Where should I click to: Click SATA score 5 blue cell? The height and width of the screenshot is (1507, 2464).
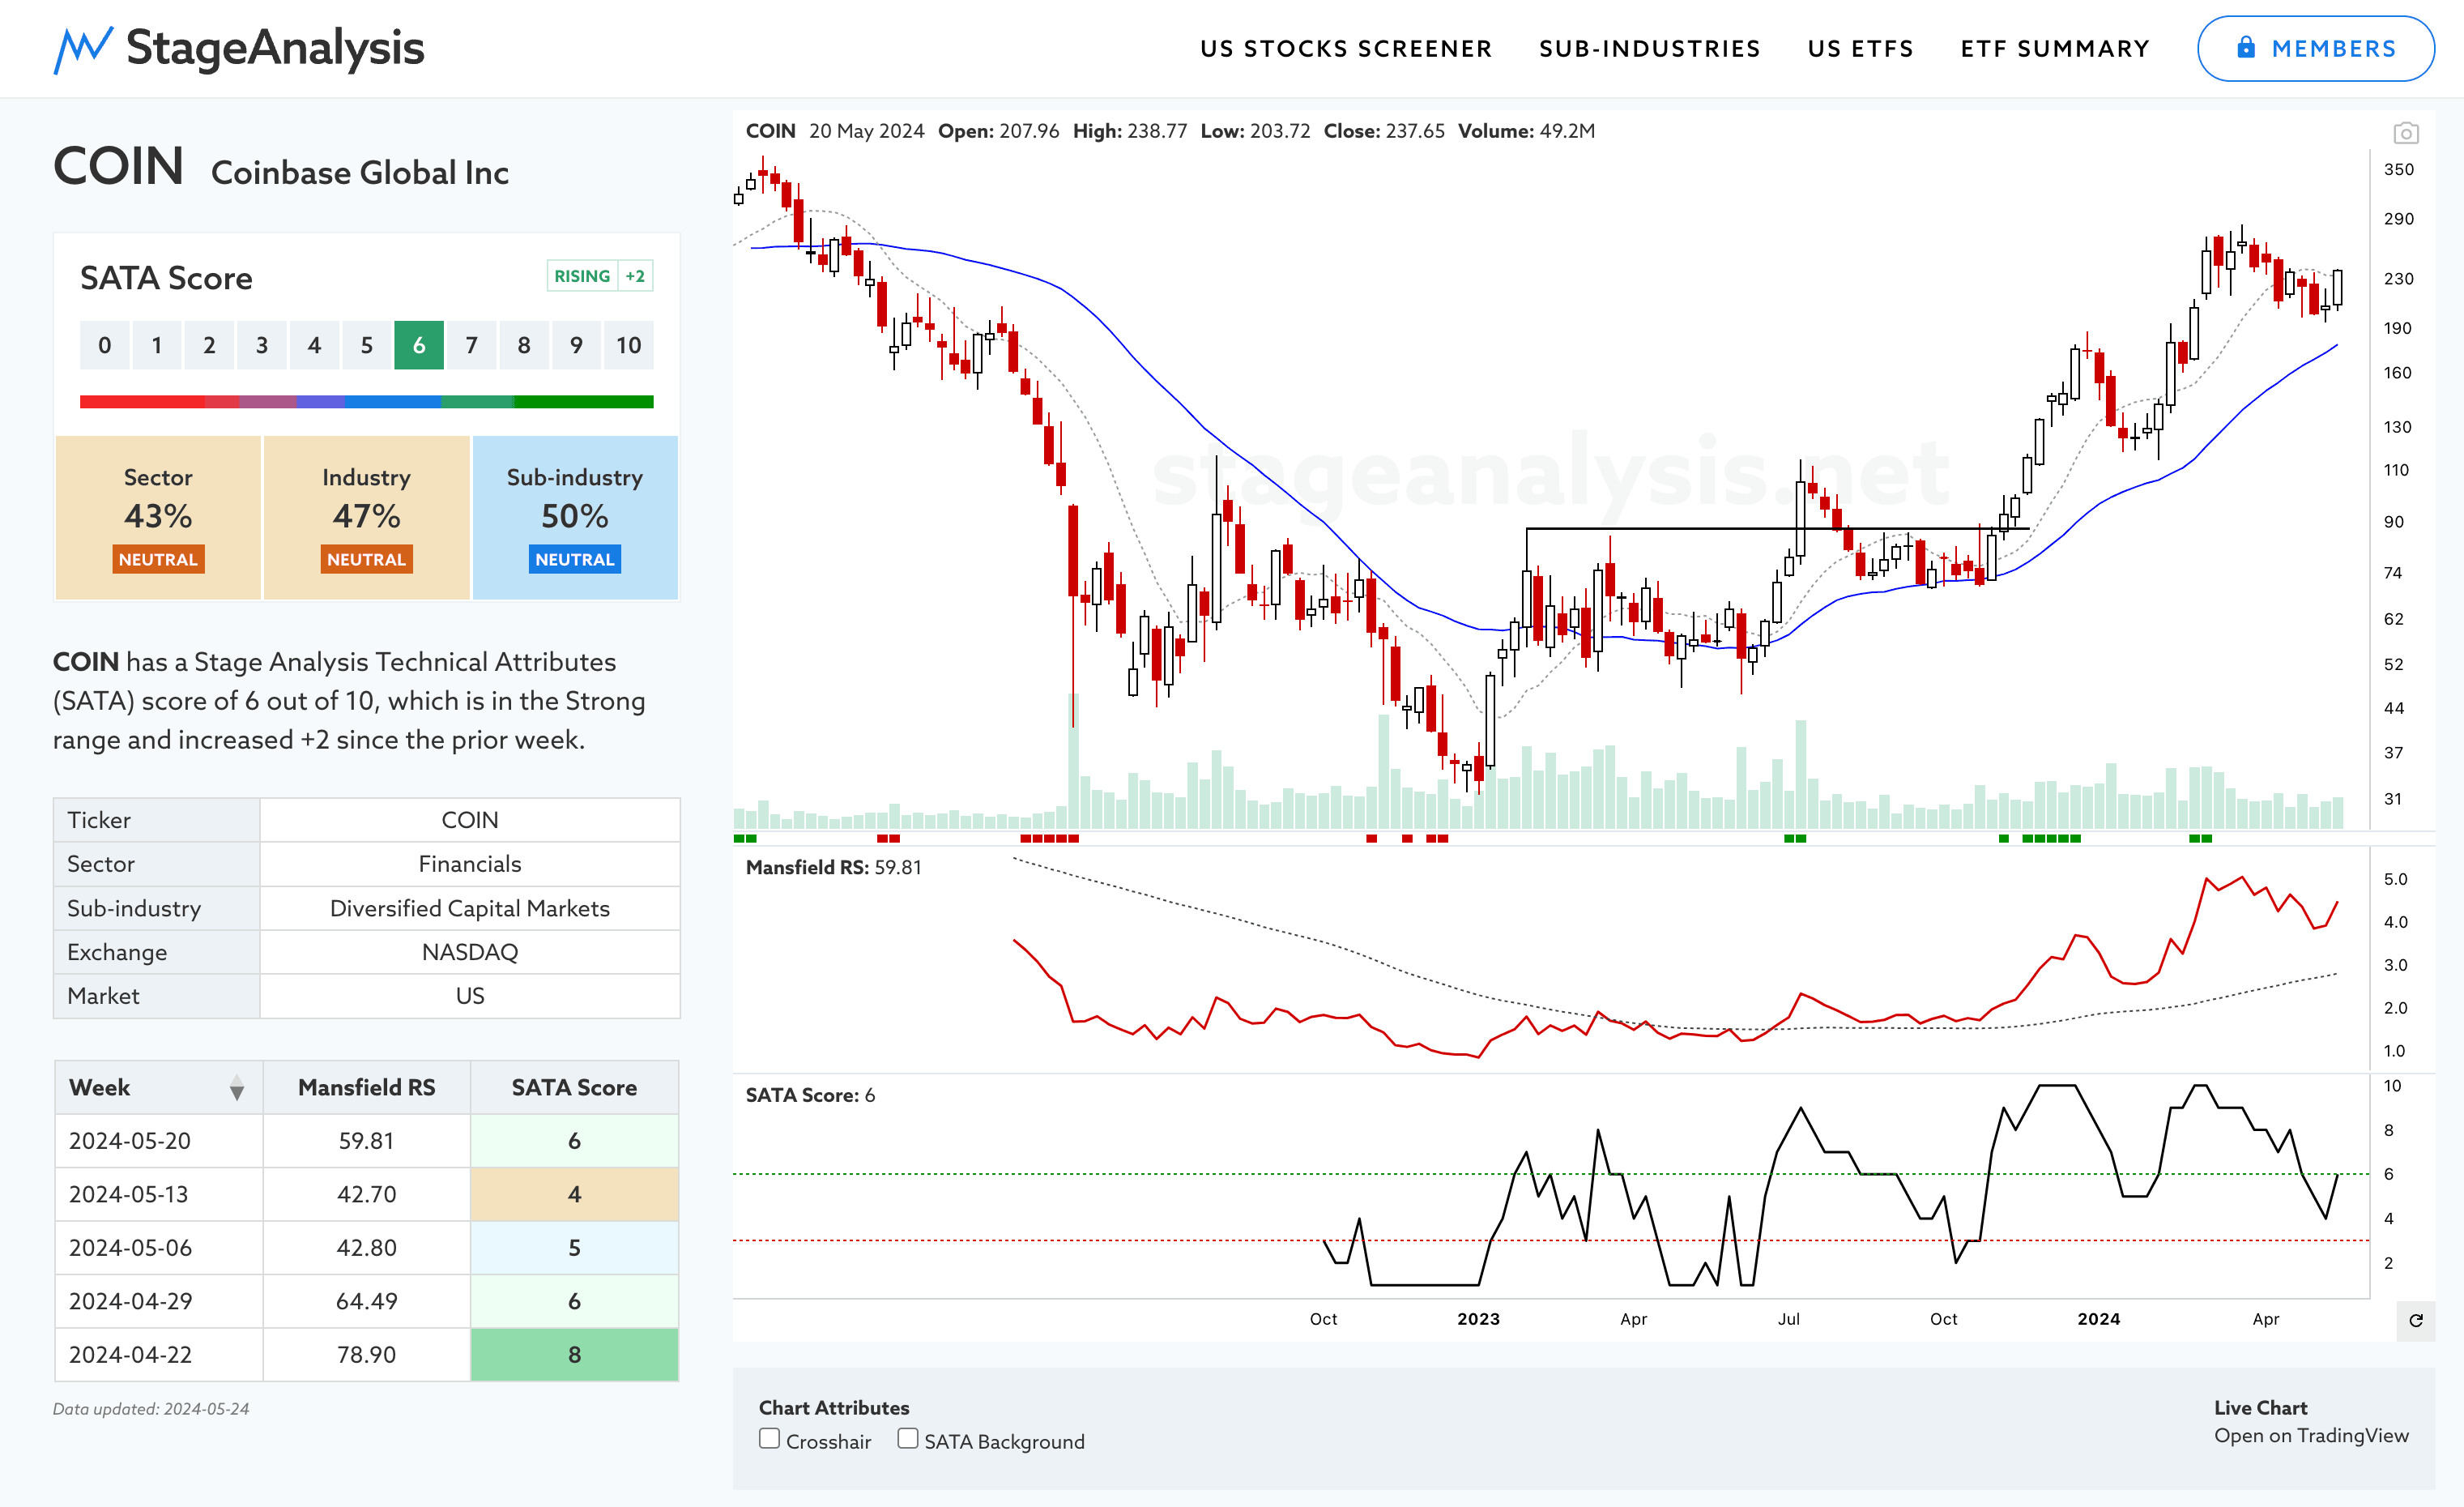point(574,1248)
